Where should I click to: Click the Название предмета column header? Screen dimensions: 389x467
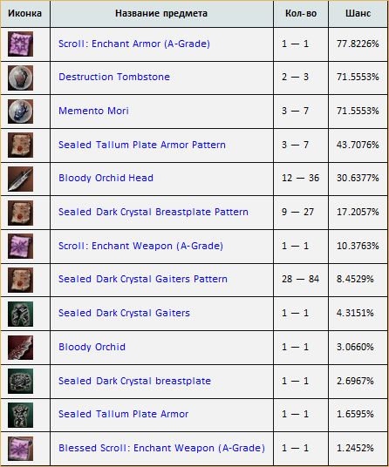click(x=161, y=13)
